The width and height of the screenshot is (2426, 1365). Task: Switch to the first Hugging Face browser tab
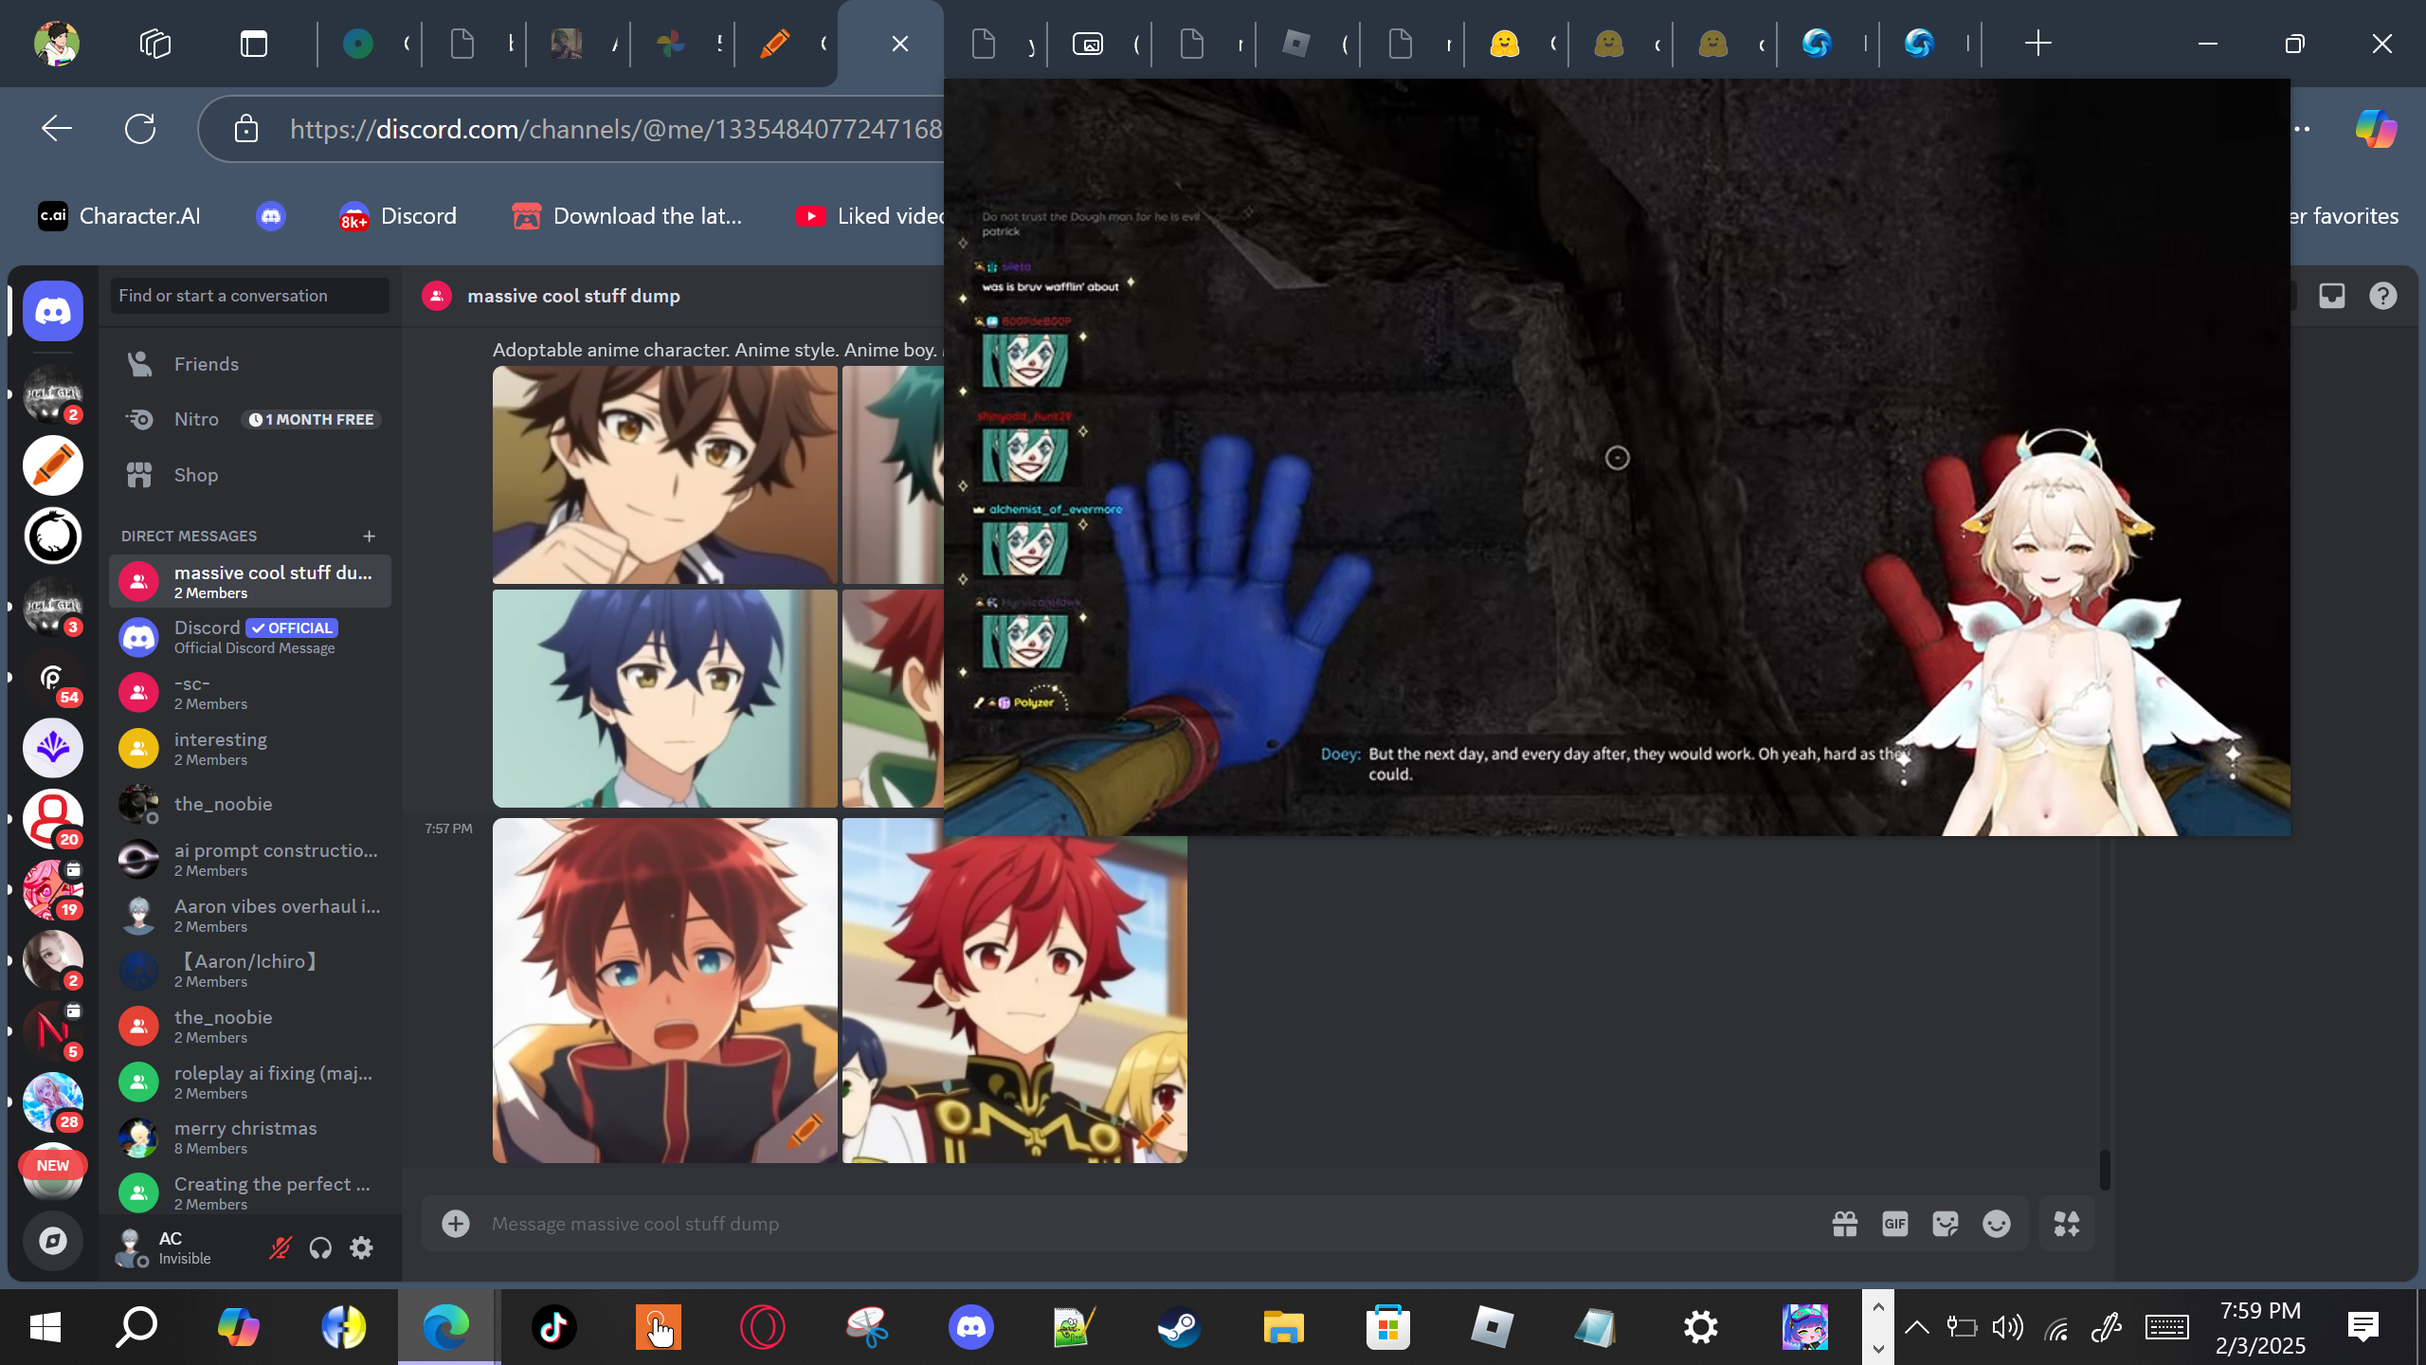click(1516, 44)
